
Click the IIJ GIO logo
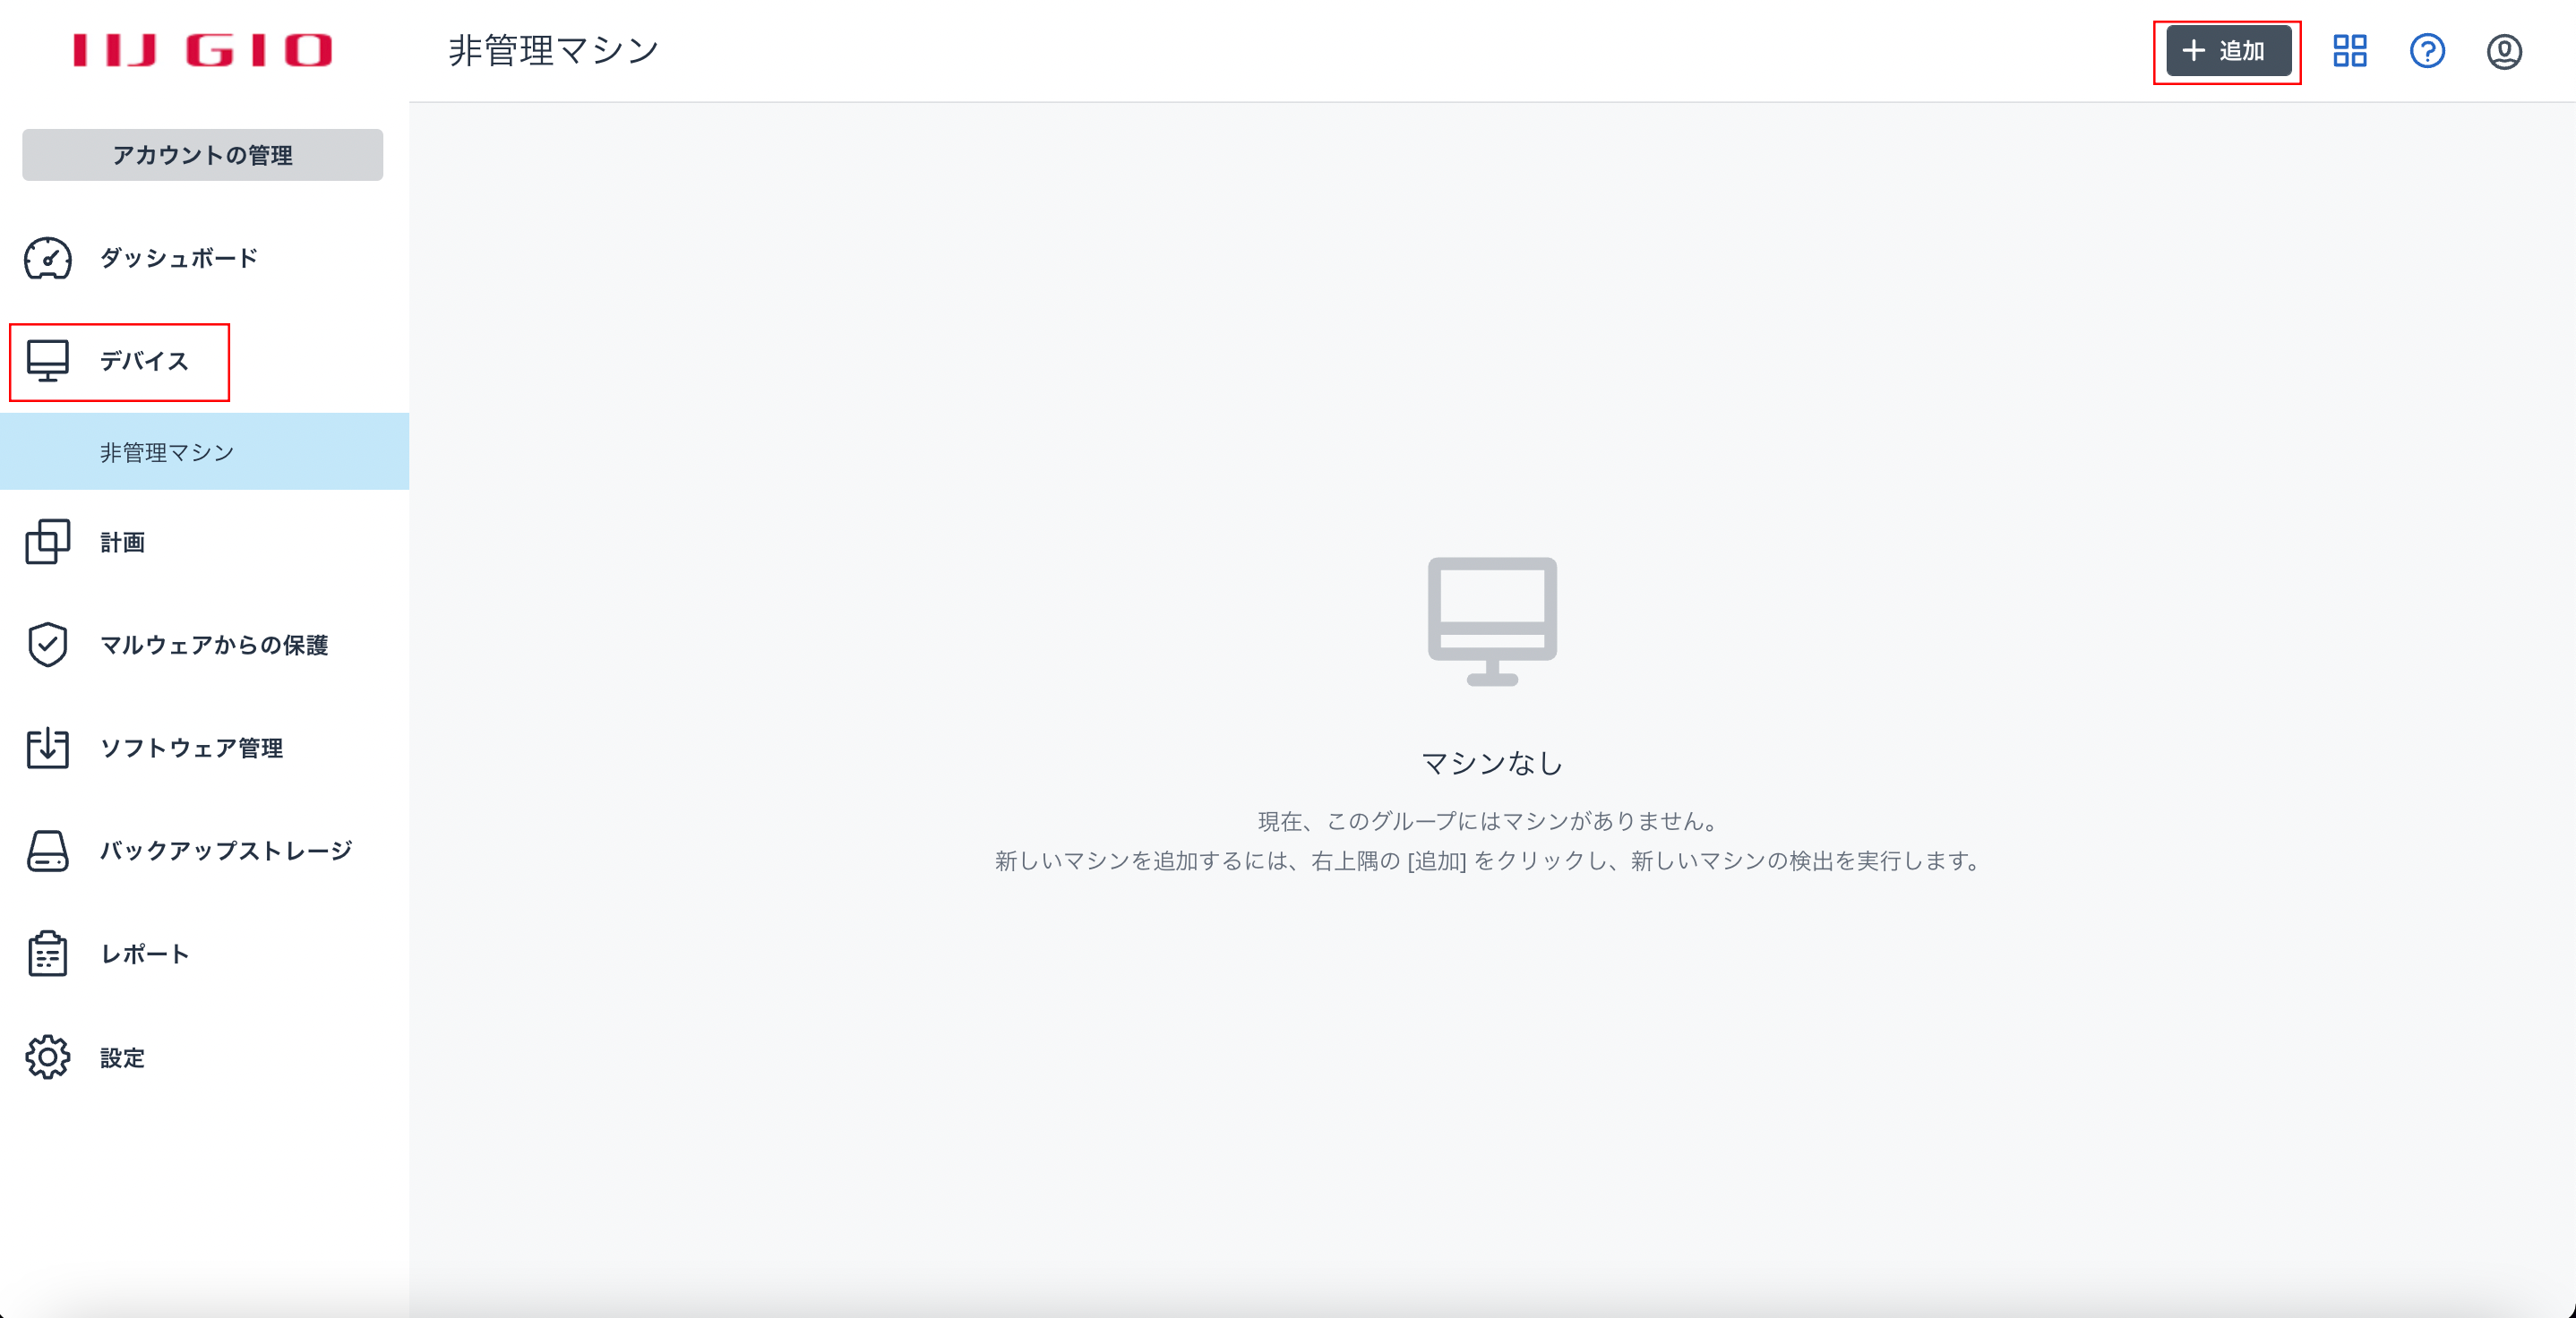tap(202, 50)
